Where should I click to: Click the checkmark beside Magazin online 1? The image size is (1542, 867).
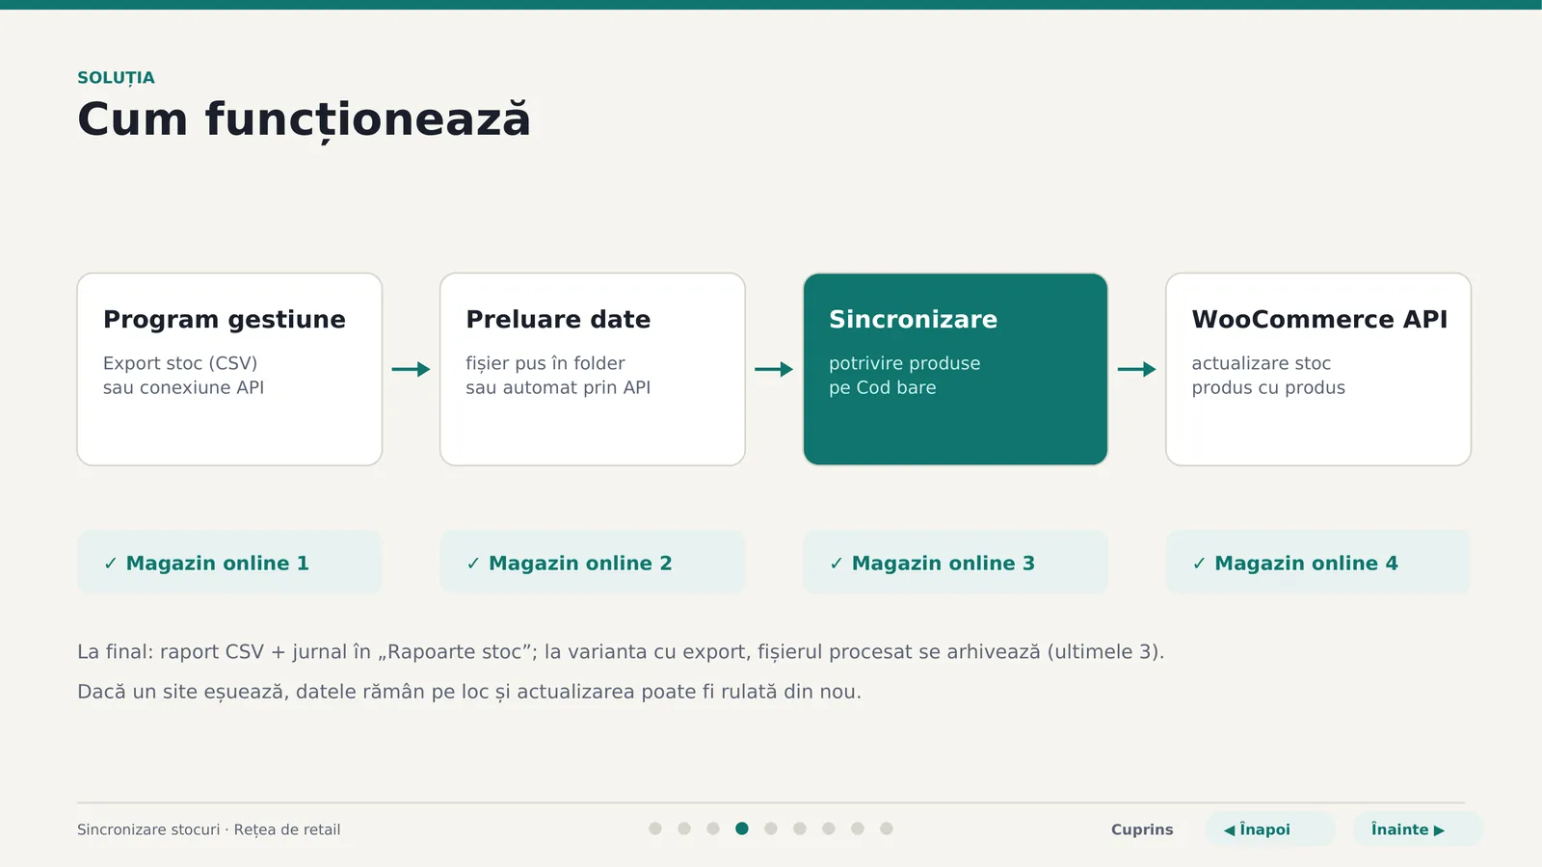(110, 564)
